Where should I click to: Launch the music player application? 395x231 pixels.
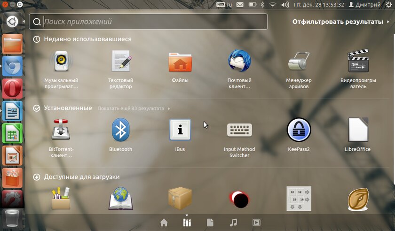pos(62,62)
